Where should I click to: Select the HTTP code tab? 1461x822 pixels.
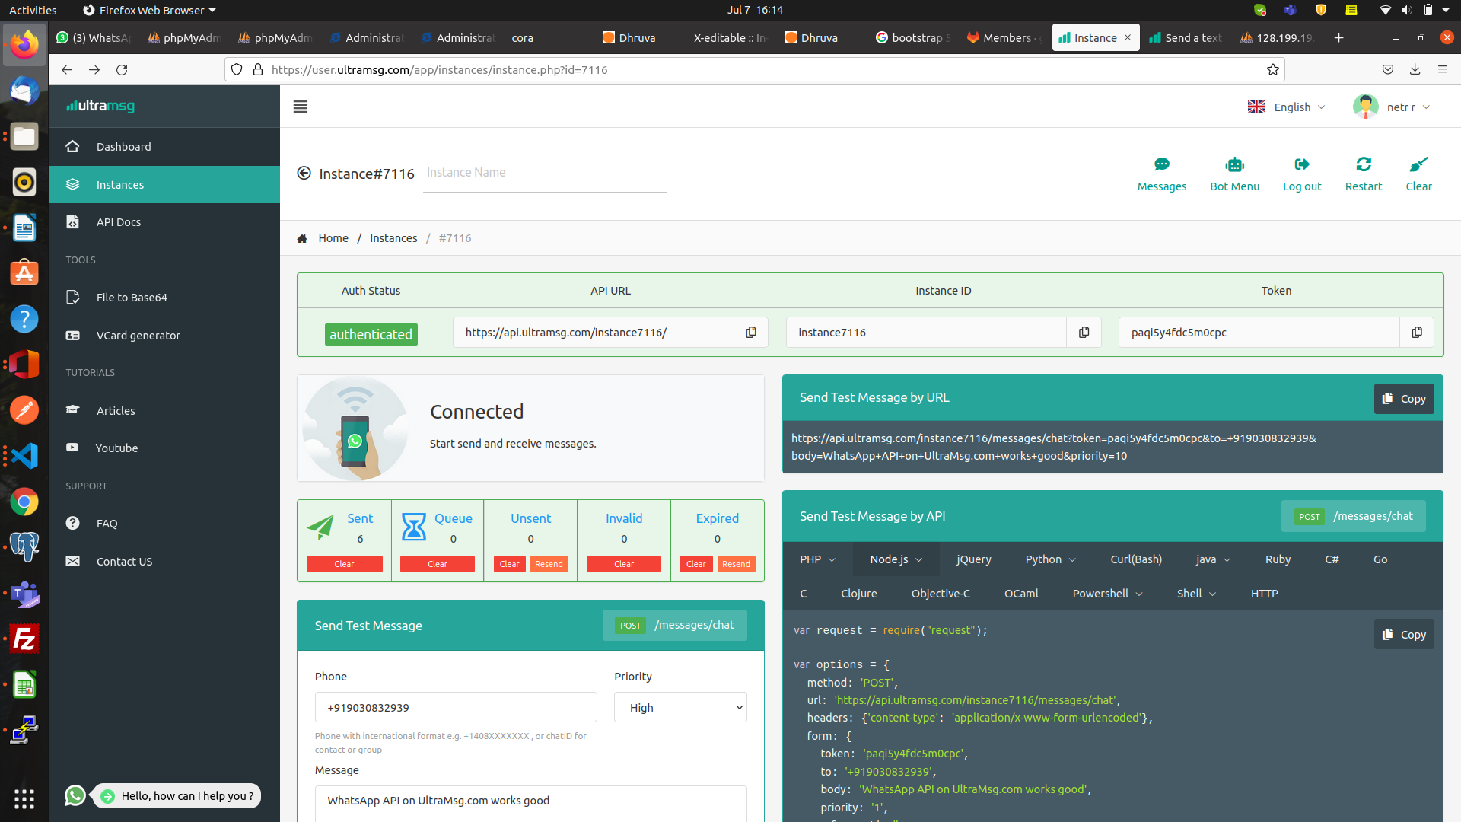(x=1264, y=594)
